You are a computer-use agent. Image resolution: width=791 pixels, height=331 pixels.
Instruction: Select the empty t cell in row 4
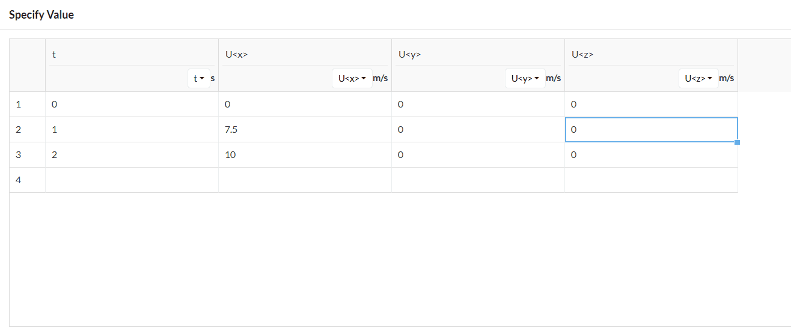pyautogui.click(x=132, y=180)
